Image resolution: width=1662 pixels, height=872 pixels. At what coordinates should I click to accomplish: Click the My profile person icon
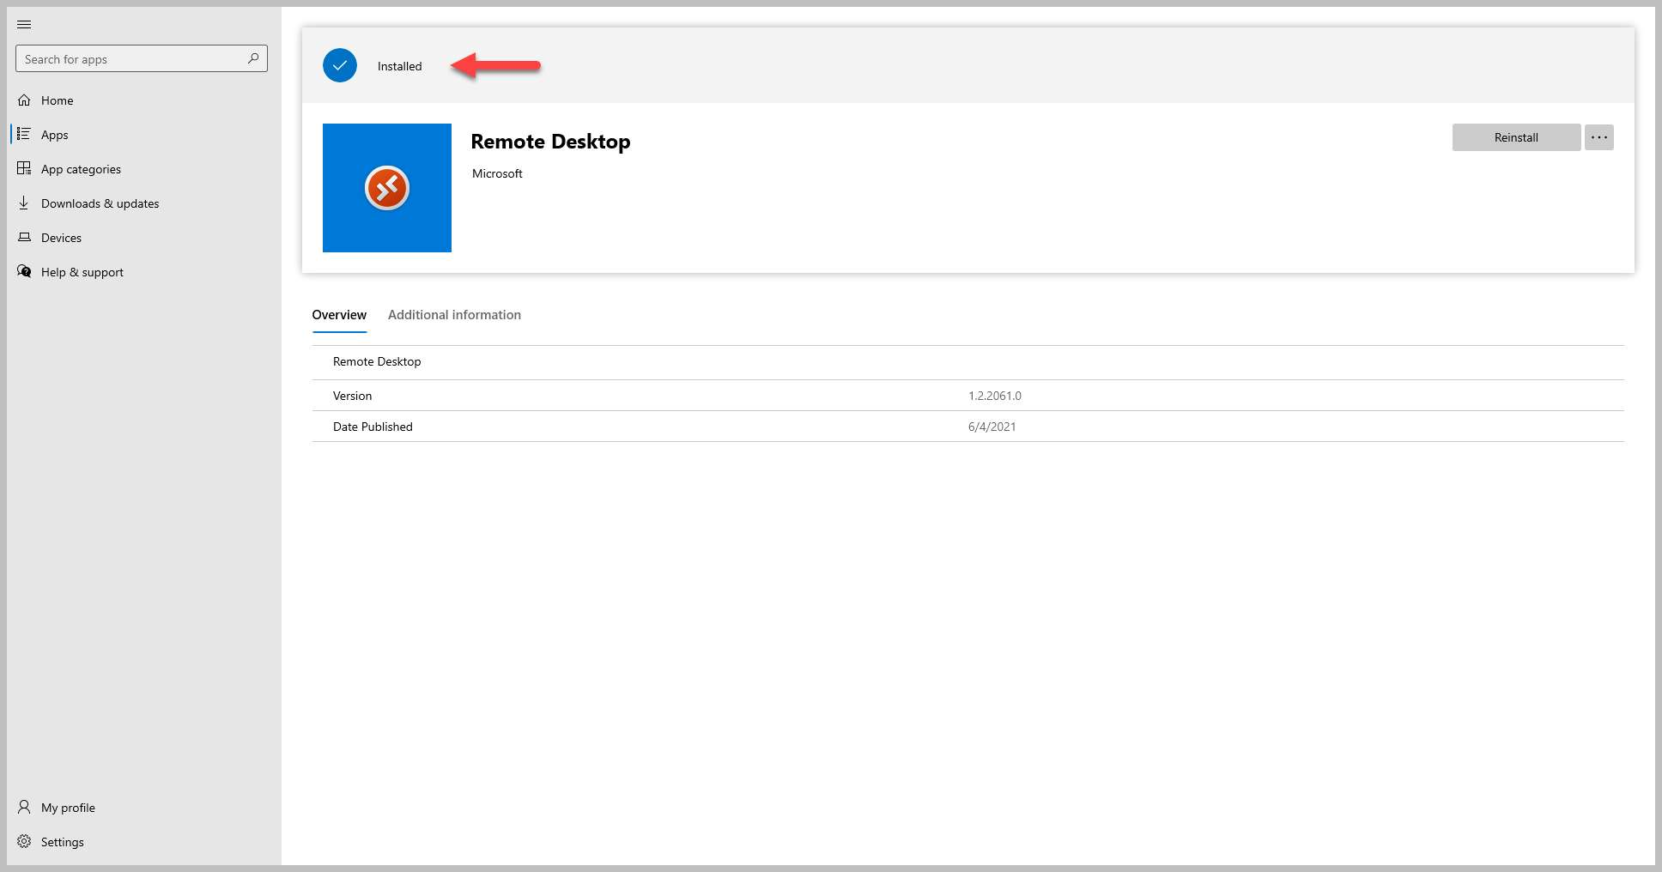point(24,808)
